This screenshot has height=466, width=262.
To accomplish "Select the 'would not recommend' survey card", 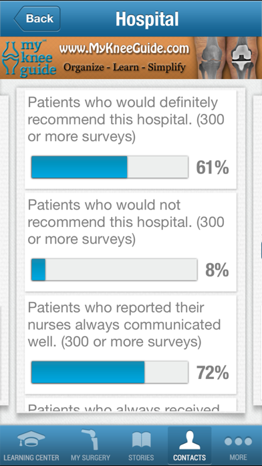I will 130,242.
